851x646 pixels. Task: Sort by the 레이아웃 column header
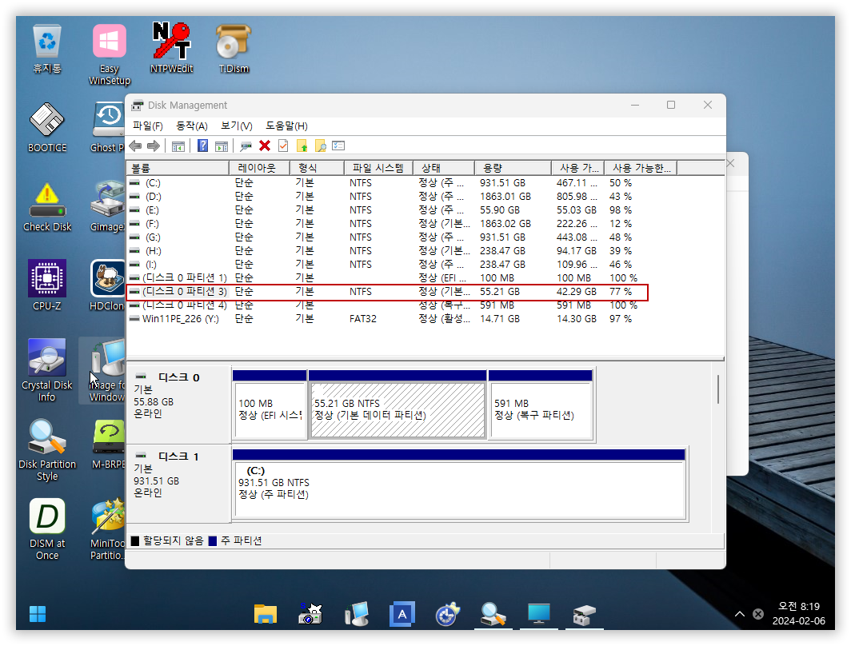259,168
